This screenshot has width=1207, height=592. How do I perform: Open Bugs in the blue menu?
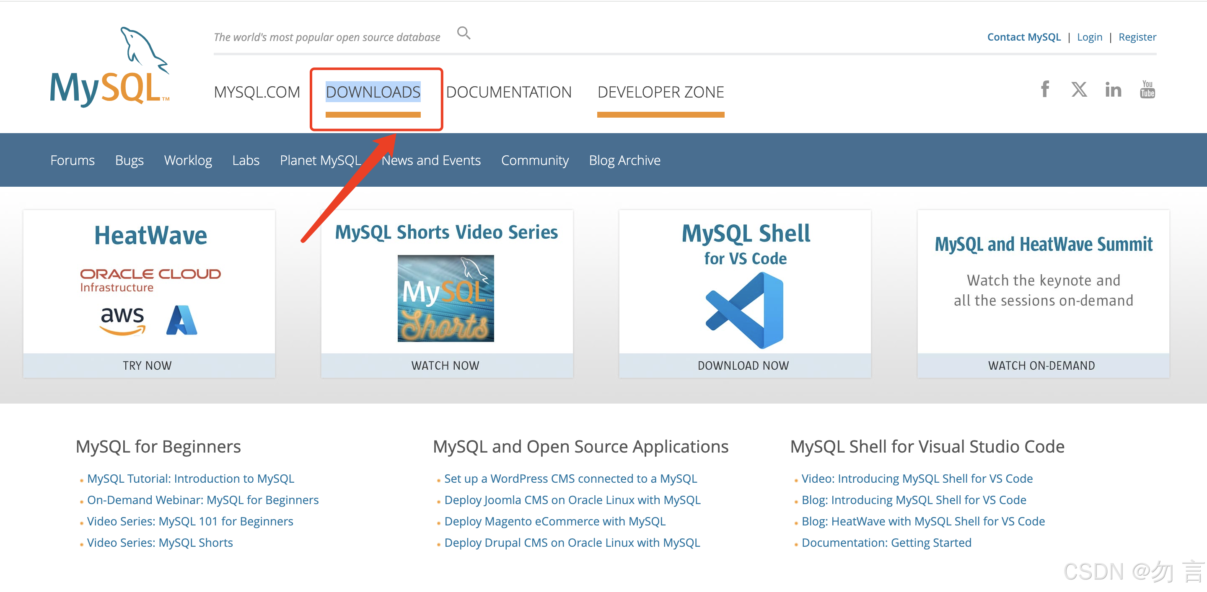click(130, 160)
